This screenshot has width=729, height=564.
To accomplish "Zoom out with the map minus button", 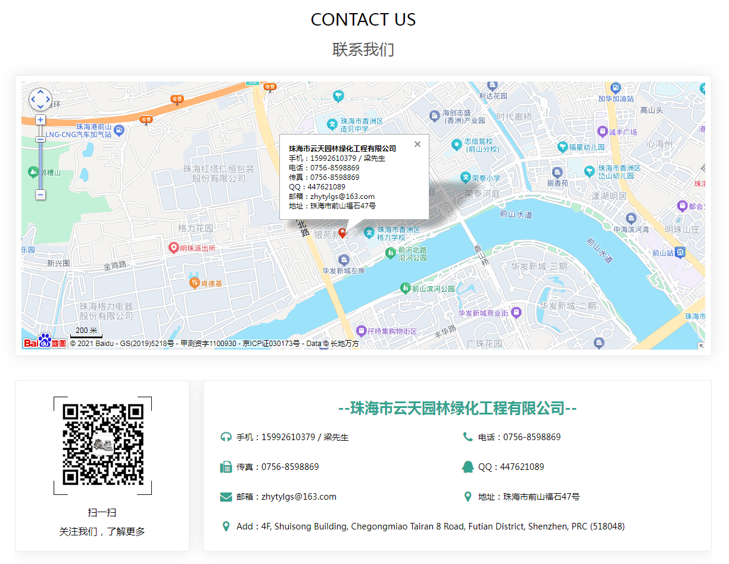I will 40,194.
